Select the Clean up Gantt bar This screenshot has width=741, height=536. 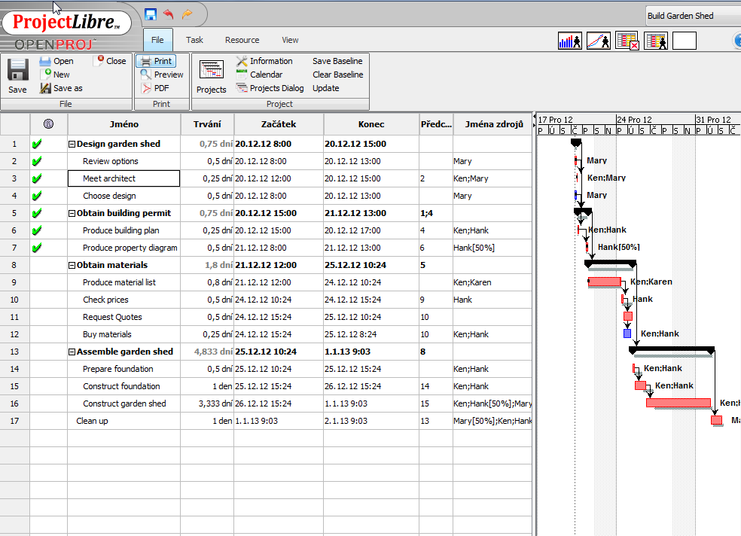pos(716,420)
